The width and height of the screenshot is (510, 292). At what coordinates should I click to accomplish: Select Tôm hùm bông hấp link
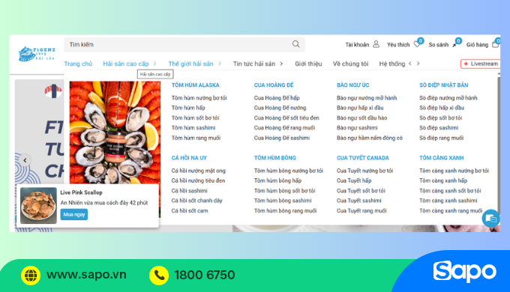coord(277,180)
